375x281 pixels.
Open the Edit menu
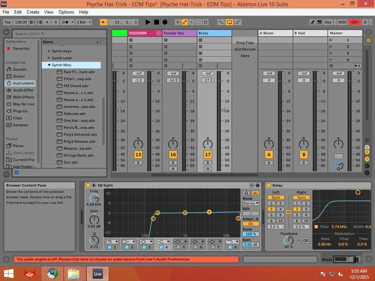(x=18, y=12)
